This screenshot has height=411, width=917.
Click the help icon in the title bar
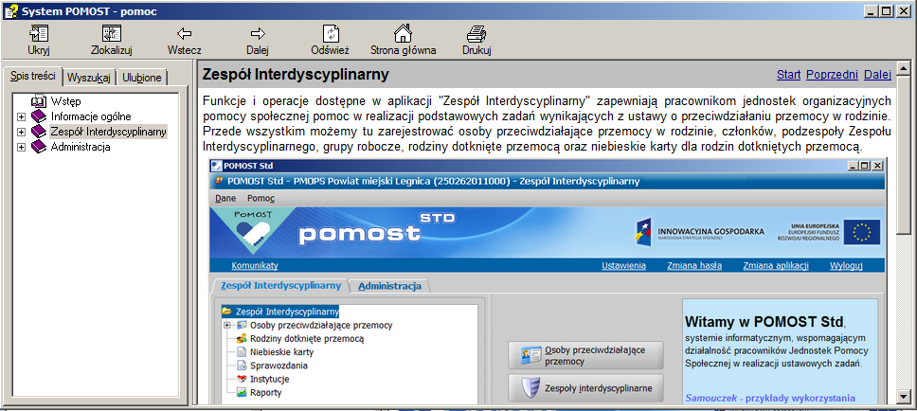point(11,11)
